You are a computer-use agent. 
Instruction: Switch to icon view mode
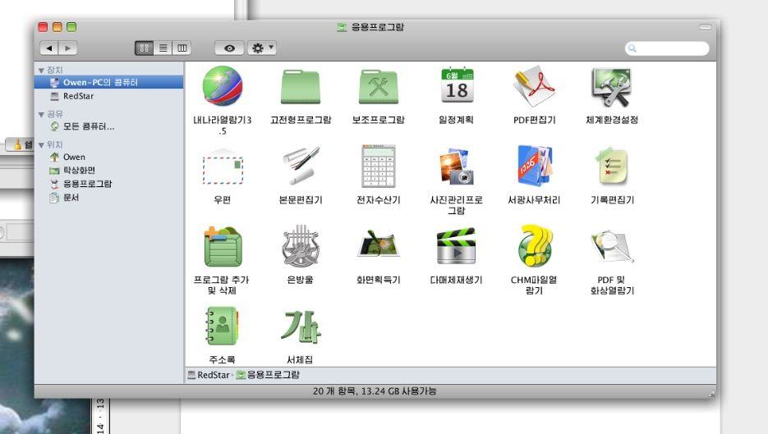(x=145, y=48)
